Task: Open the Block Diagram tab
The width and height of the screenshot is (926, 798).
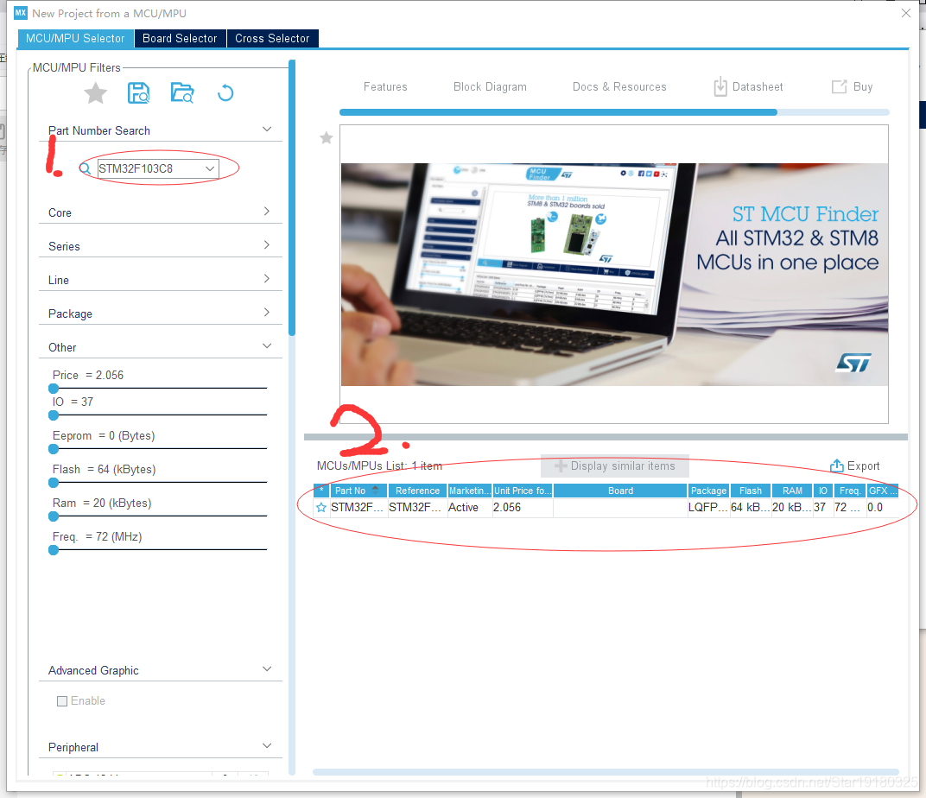Action: (490, 86)
